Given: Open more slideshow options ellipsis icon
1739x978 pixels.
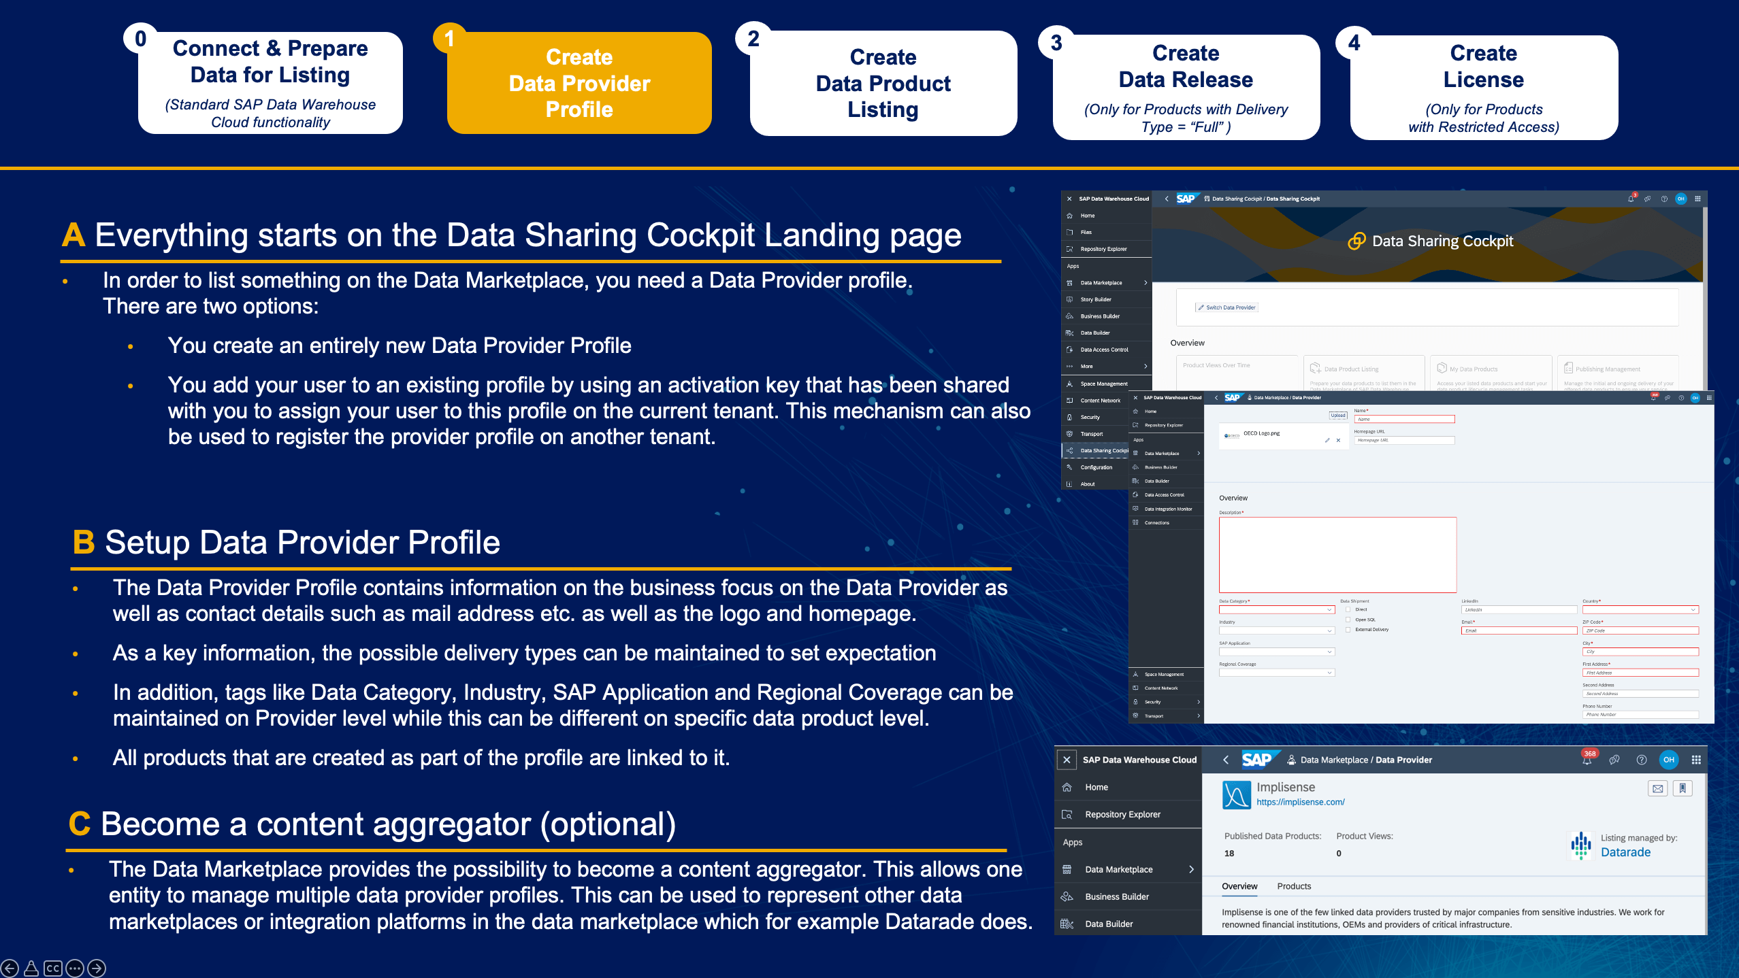Looking at the screenshot, I should [x=75, y=968].
